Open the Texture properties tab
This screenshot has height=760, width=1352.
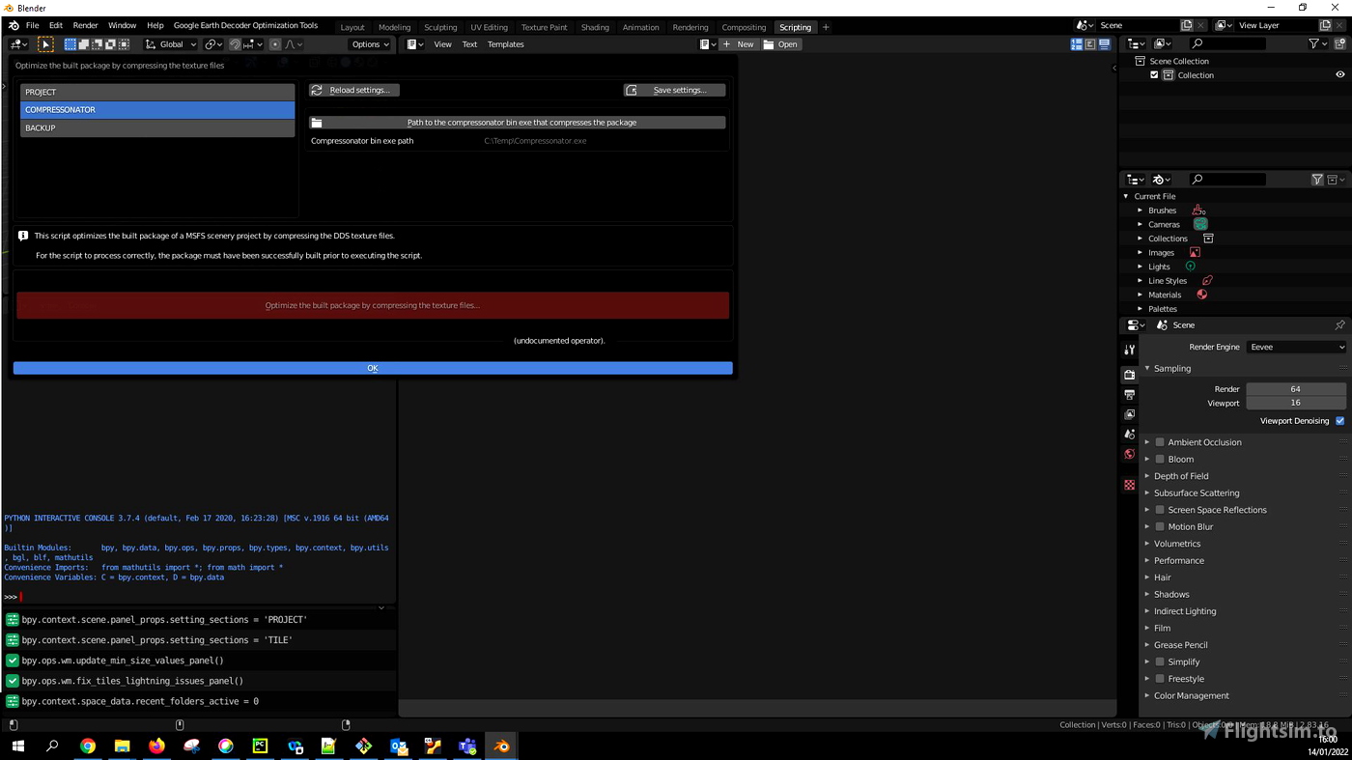[1129, 485]
